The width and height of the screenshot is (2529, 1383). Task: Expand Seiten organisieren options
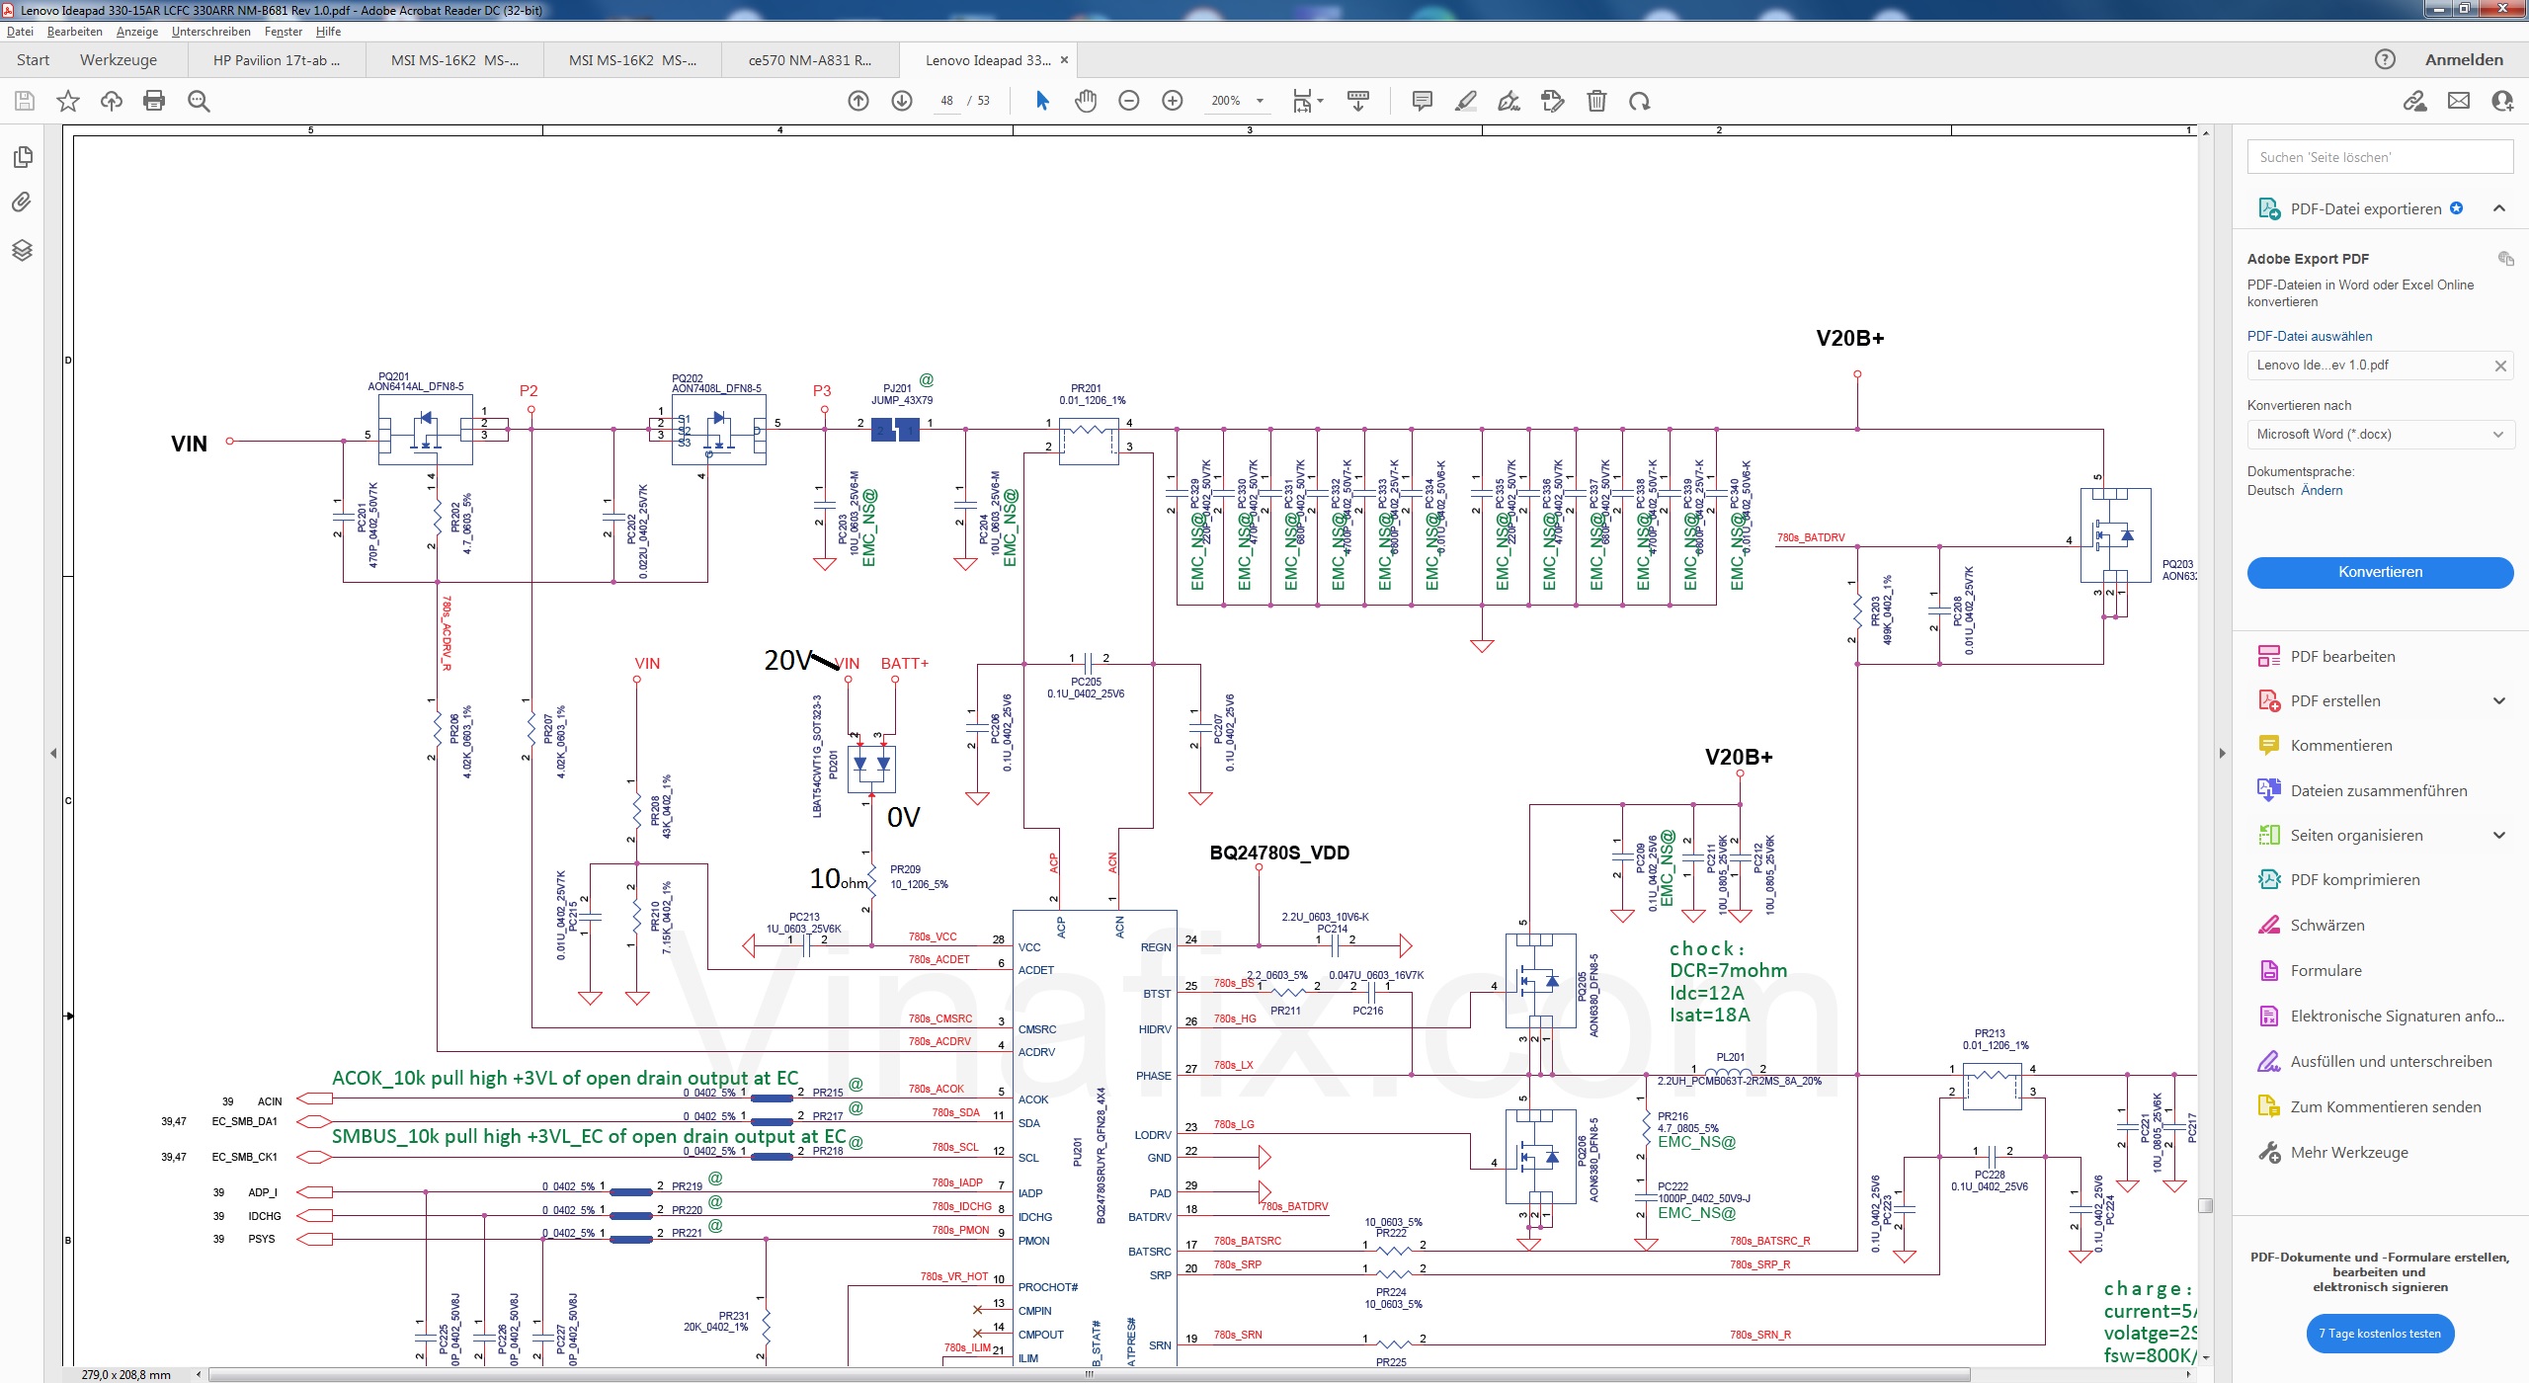(2499, 836)
